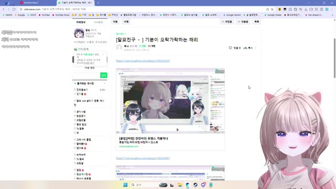Click the cafe profile avatar image
Screen dimensions: 336x189
[79, 33]
